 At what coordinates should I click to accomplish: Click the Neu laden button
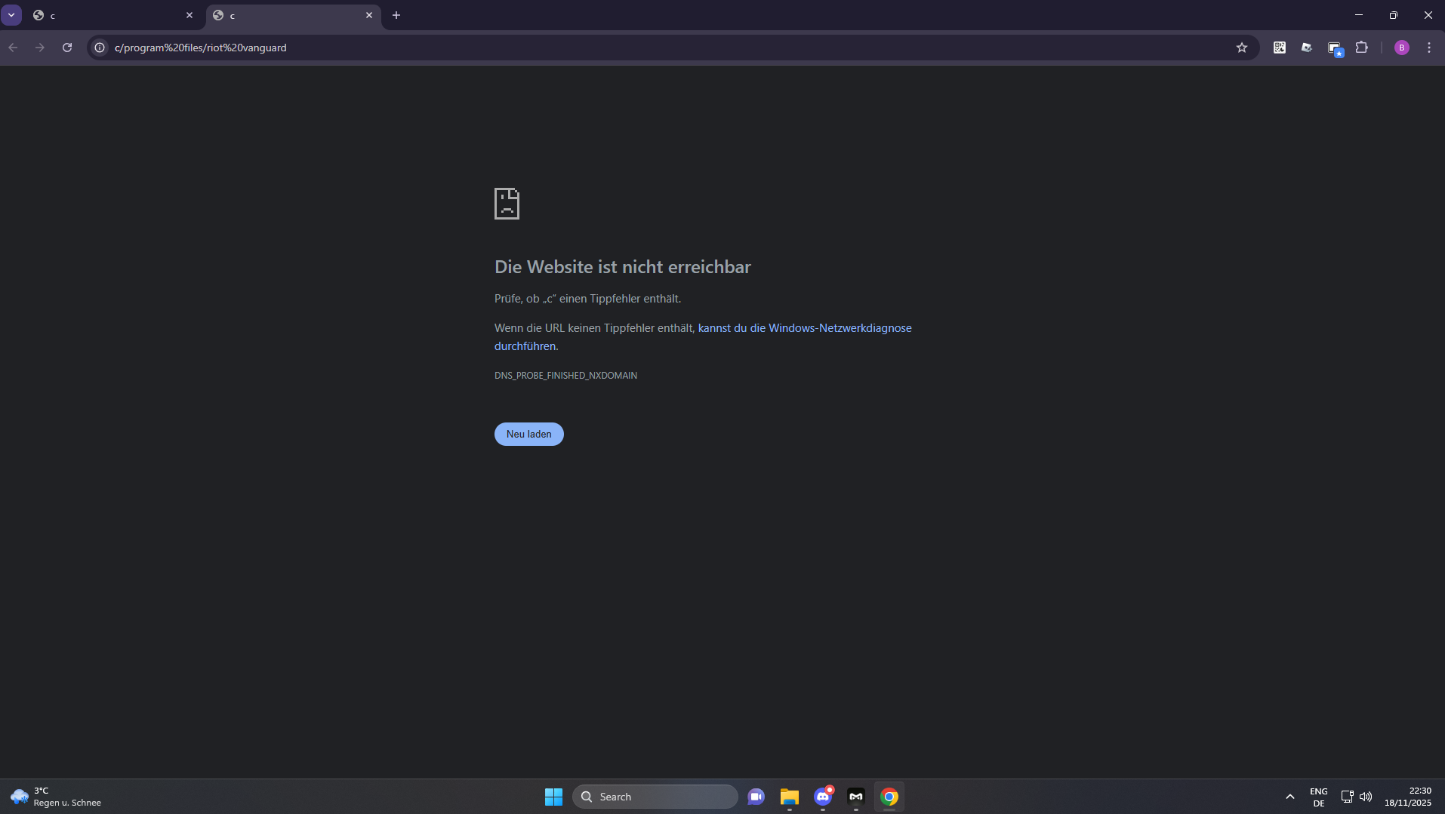(529, 434)
